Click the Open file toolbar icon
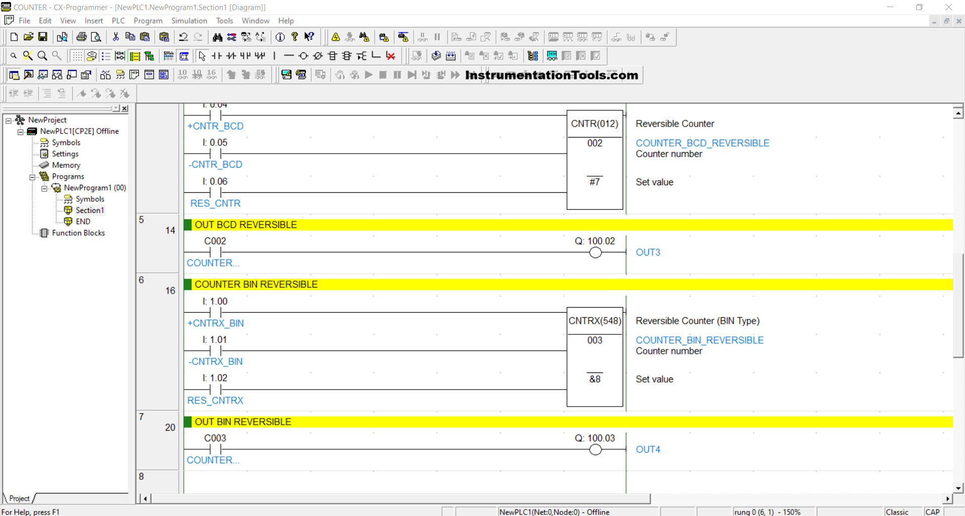 (29, 37)
